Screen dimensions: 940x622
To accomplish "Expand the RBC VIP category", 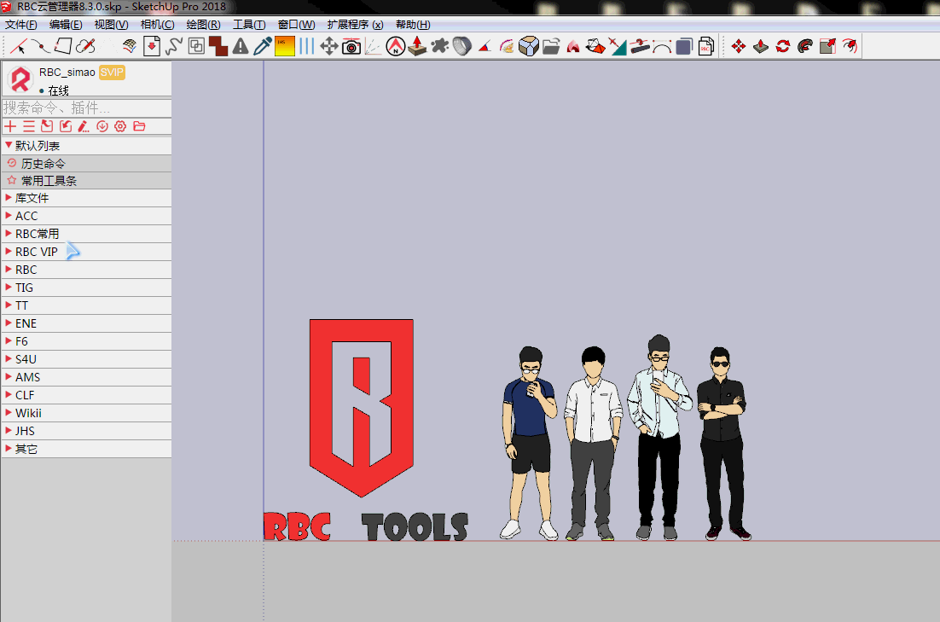I will pyautogui.click(x=36, y=252).
